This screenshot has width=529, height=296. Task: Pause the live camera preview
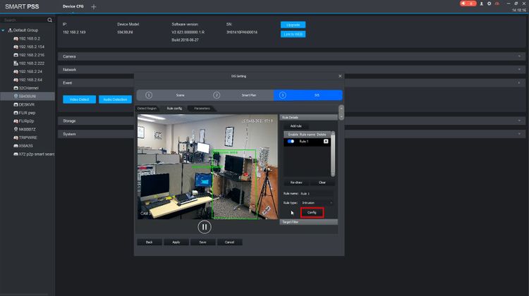tap(205, 227)
